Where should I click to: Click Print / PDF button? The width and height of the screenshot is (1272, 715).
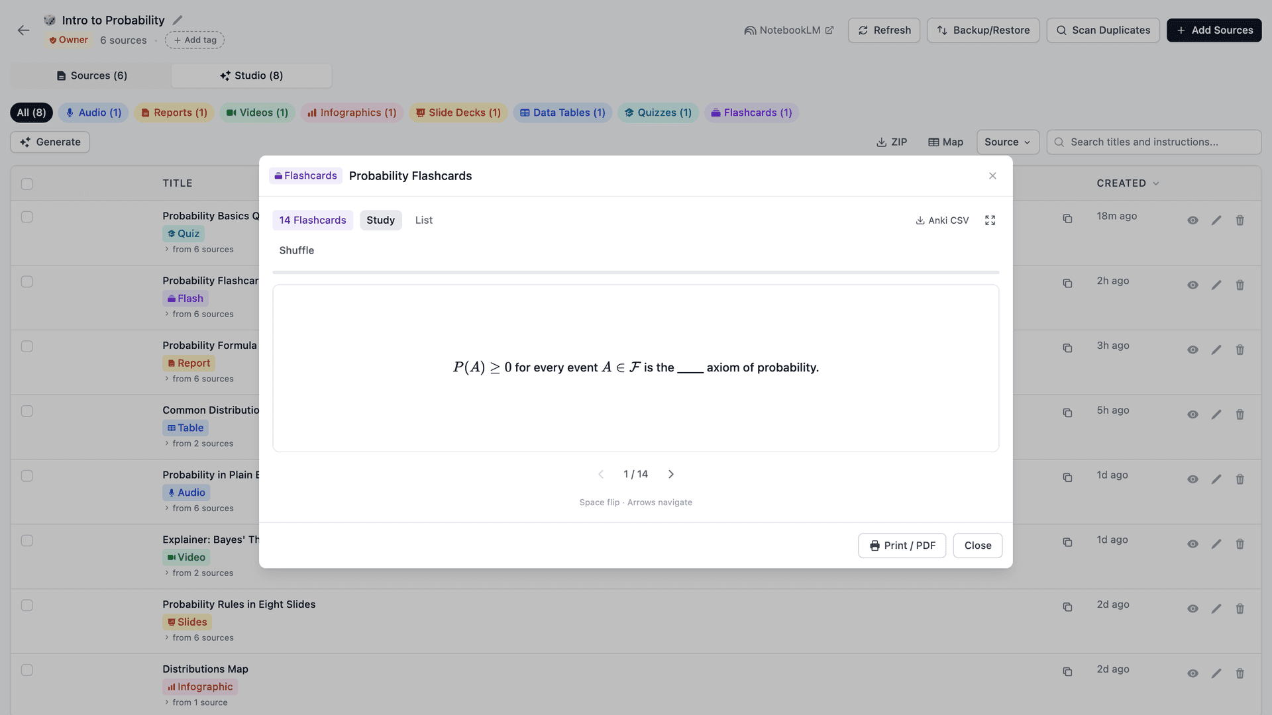[x=902, y=546]
